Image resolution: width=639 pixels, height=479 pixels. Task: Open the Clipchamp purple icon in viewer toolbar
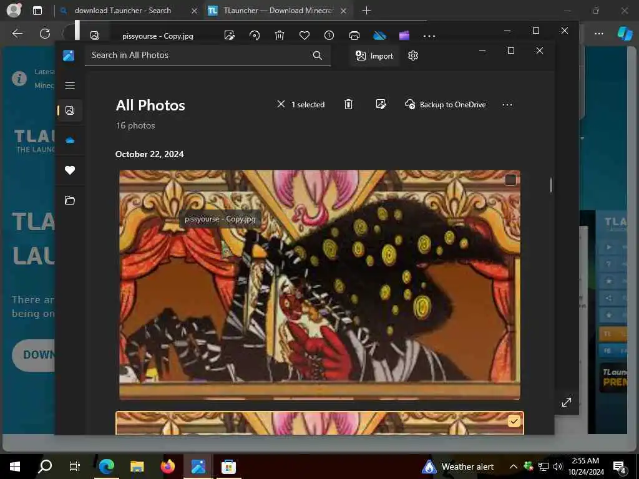pos(404,36)
